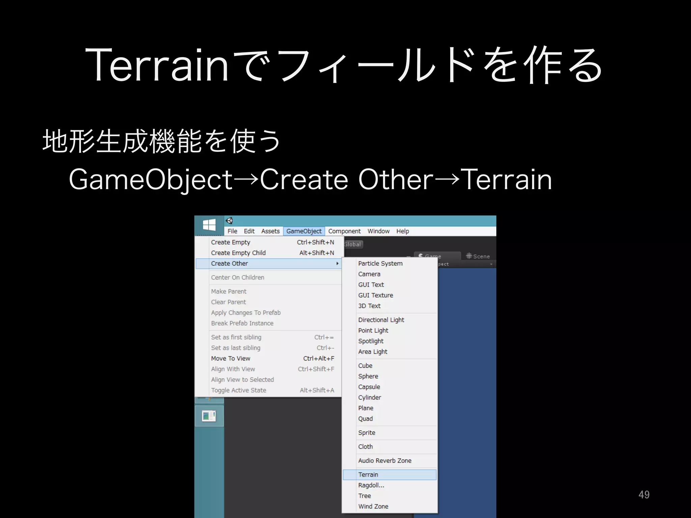The width and height of the screenshot is (691, 518).
Task: Create a Capsule primitive
Action: (x=390, y=387)
